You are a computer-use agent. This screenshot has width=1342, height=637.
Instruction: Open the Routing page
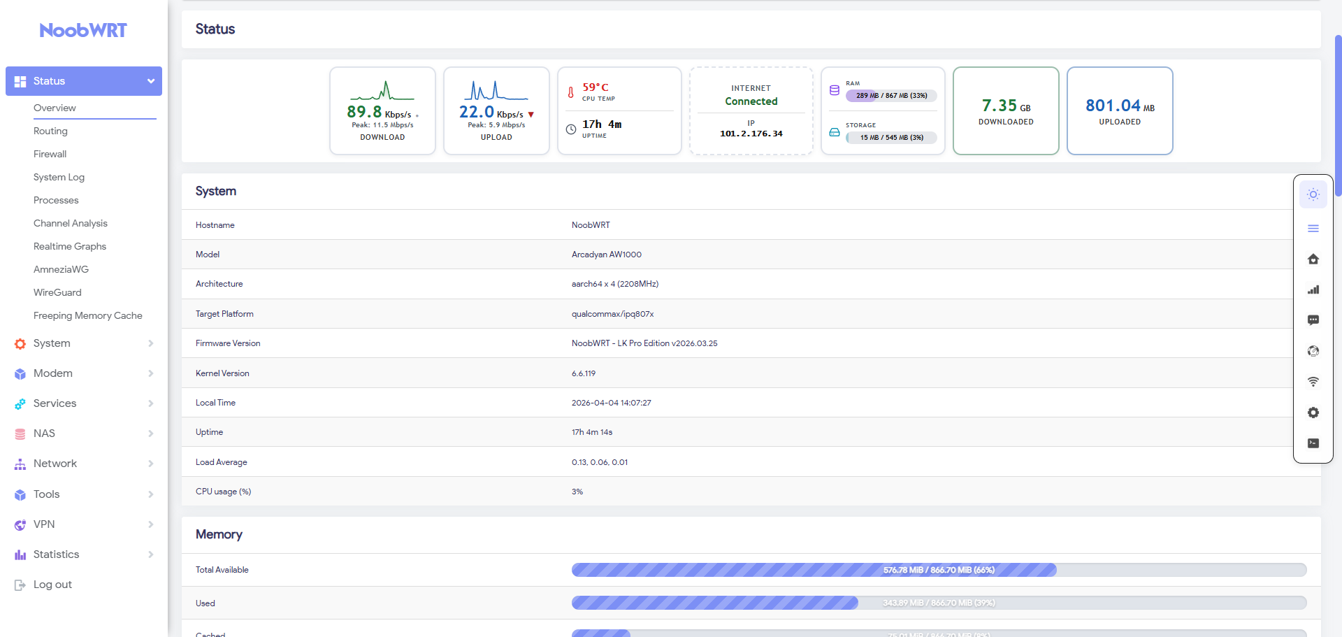click(x=50, y=131)
